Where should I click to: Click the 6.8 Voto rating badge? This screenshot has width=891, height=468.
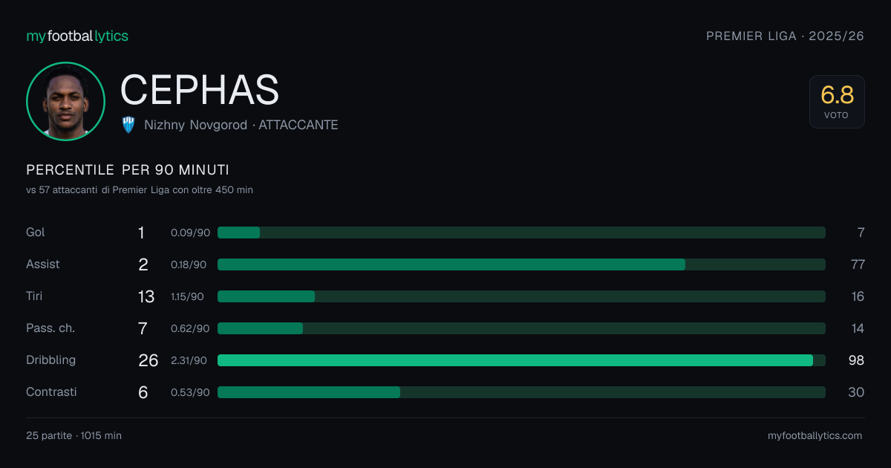837,102
